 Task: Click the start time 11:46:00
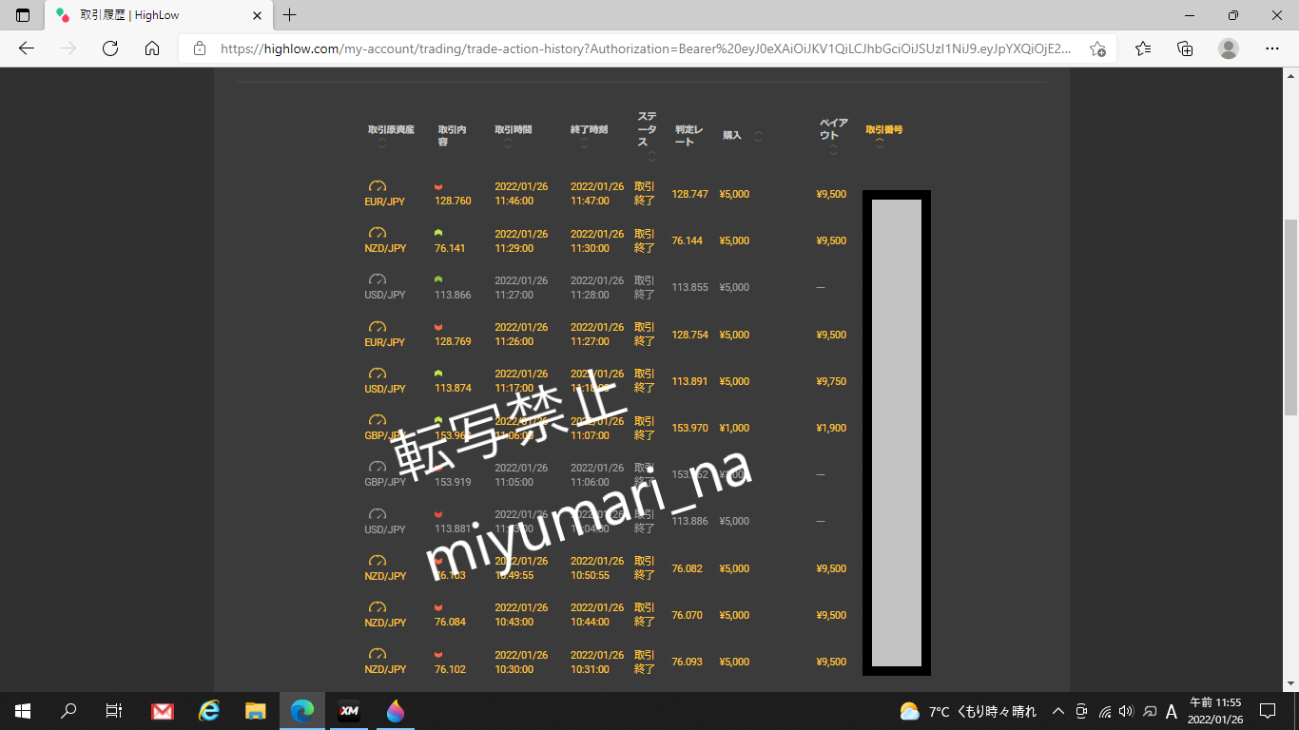[514, 201]
